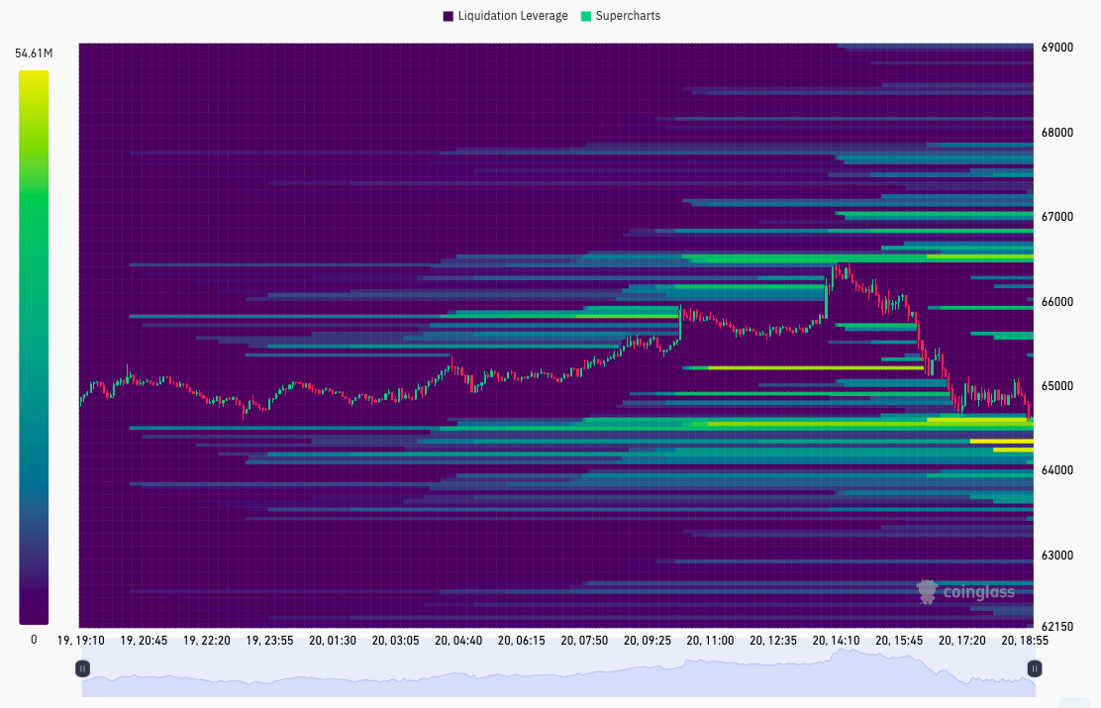Click the 20, 03:05 time axis label
Viewport: 1101px width, 708px height.
pos(395,641)
